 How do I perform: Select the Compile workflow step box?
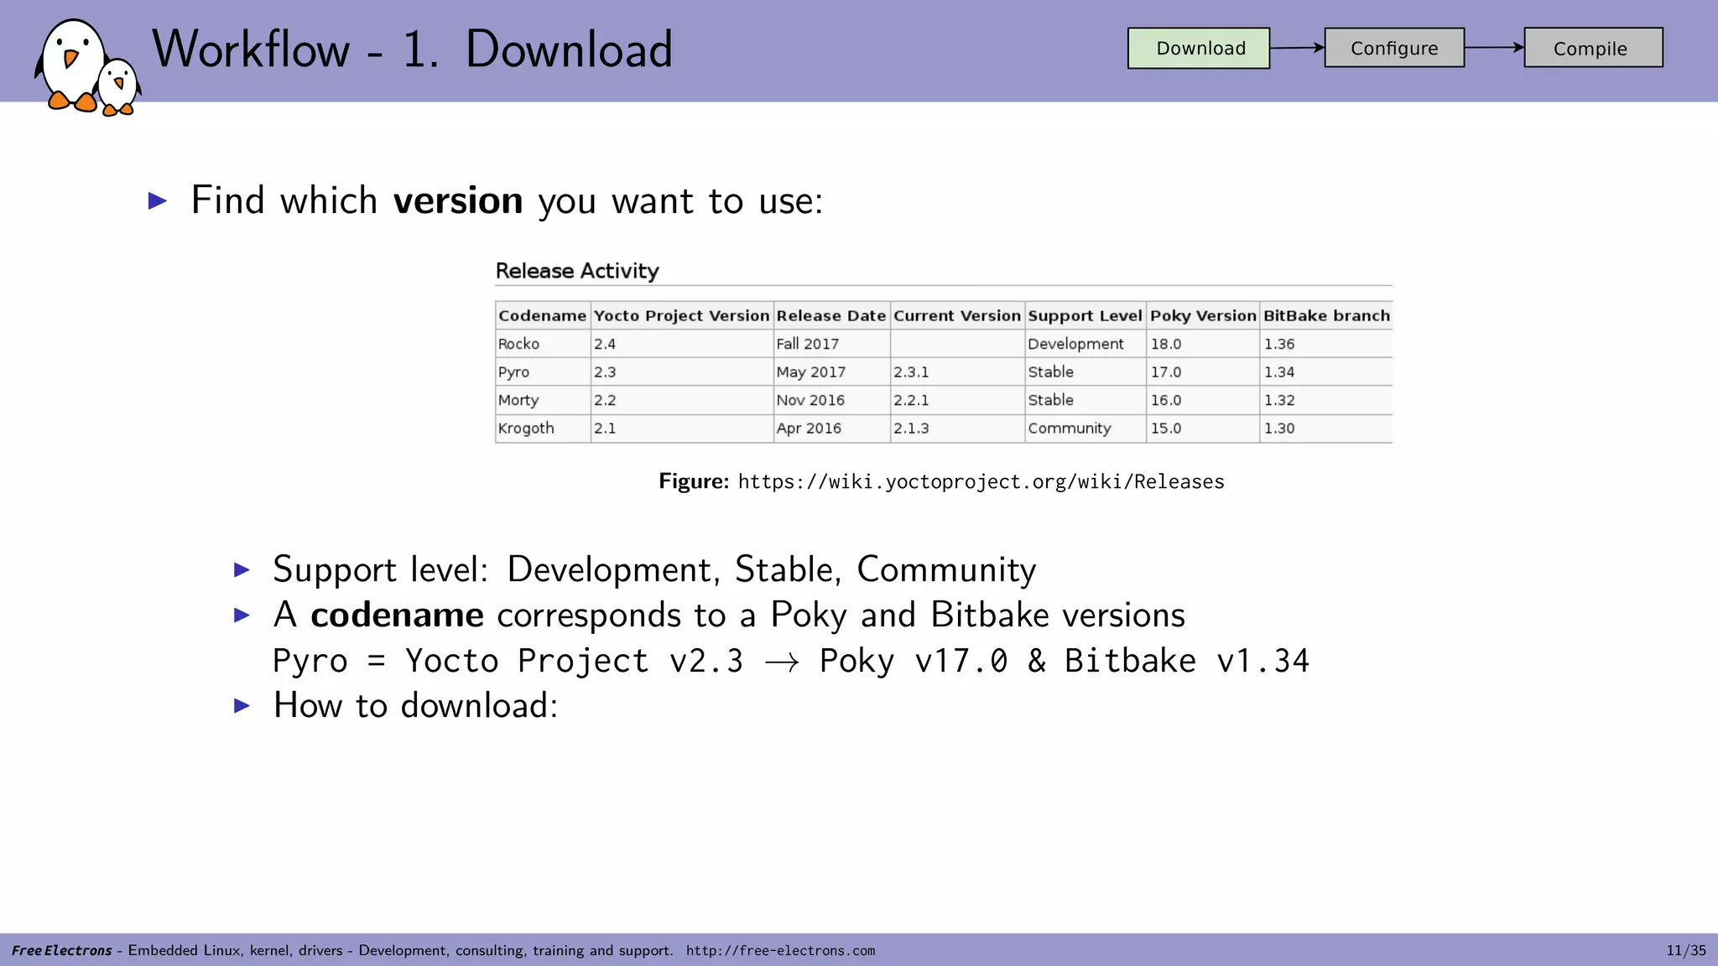1593,48
